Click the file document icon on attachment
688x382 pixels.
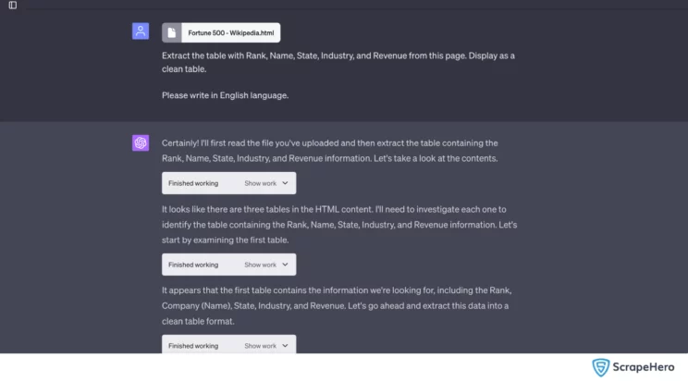[x=172, y=33]
